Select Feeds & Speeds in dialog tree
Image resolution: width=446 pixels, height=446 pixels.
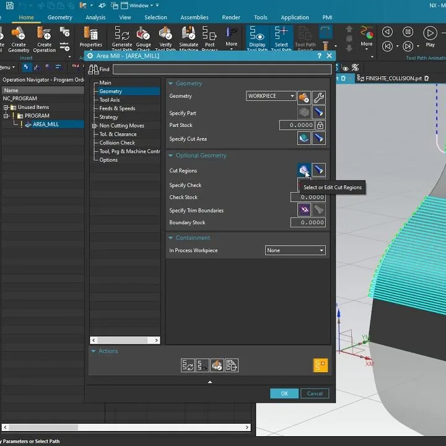[117, 108]
